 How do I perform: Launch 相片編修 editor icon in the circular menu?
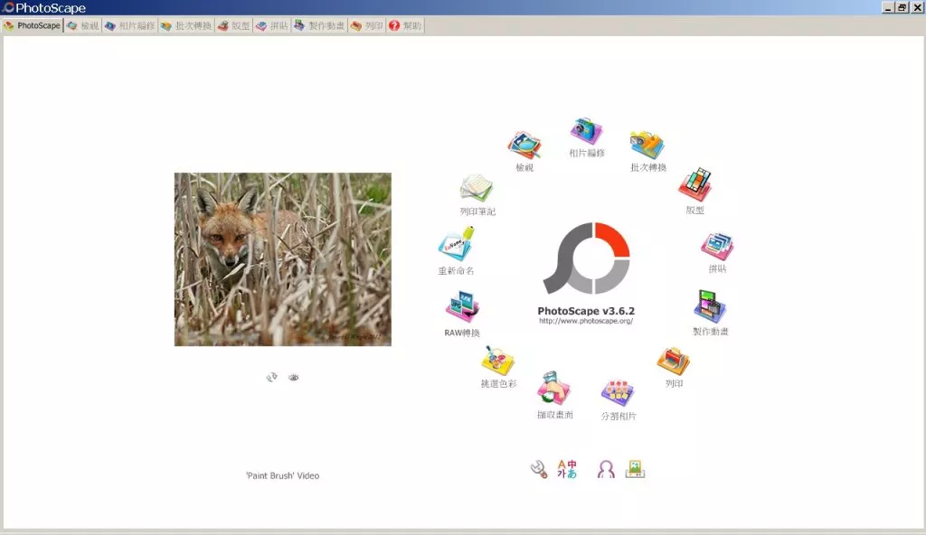coord(586,131)
